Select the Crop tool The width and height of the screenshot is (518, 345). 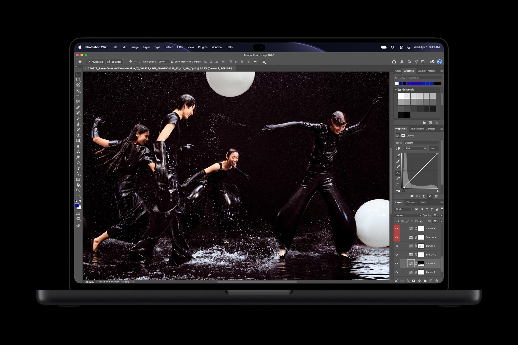78,96
